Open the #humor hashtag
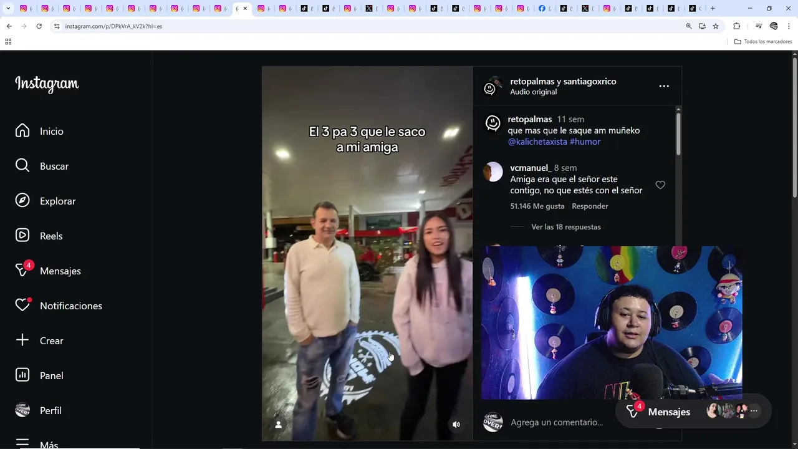The width and height of the screenshot is (798, 449). click(x=585, y=142)
